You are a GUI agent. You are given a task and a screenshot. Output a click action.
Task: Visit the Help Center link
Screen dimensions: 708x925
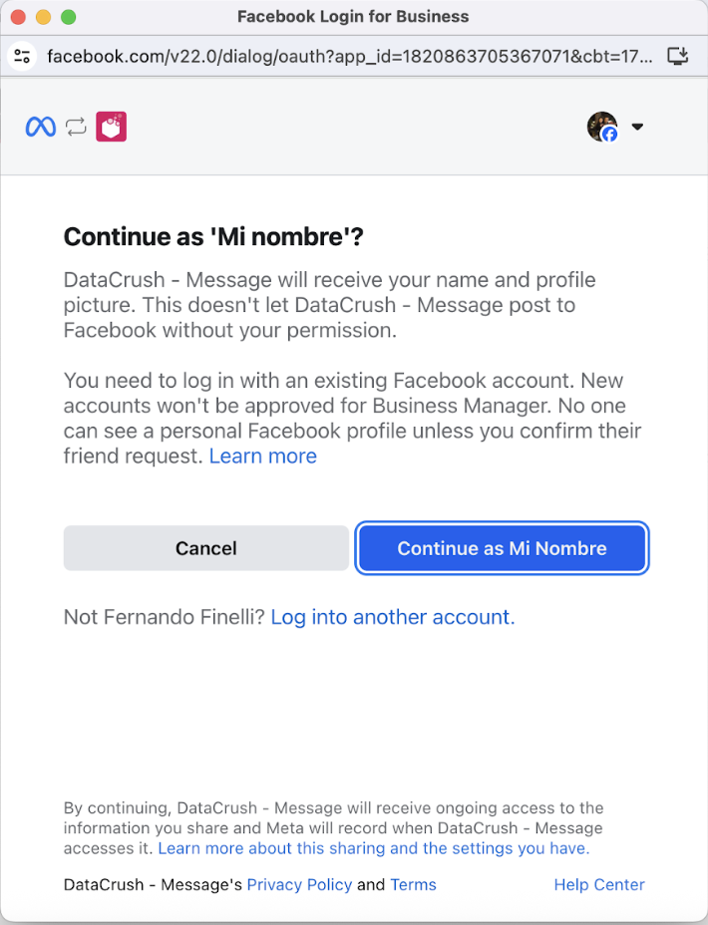coord(599,884)
